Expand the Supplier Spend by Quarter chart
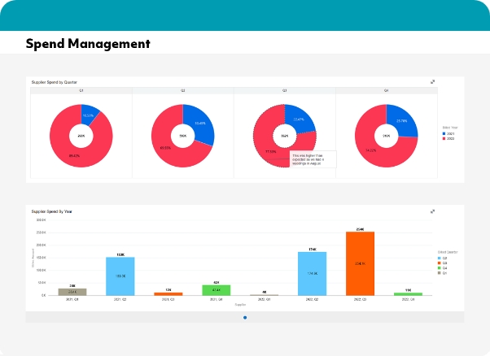This screenshot has height=356, width=490. 433,81
